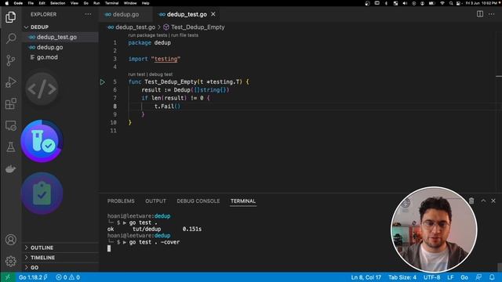This screenshot has height=282, width=502.
Task: Change UTF-8 file encoding
Action: [432, 277]
